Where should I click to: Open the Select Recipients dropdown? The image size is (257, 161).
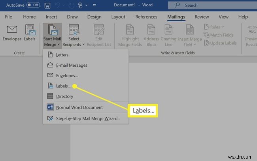click(x=74, y=36)
